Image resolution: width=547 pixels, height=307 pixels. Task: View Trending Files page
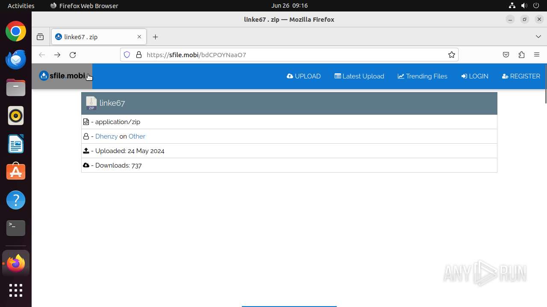coord(423,76)
